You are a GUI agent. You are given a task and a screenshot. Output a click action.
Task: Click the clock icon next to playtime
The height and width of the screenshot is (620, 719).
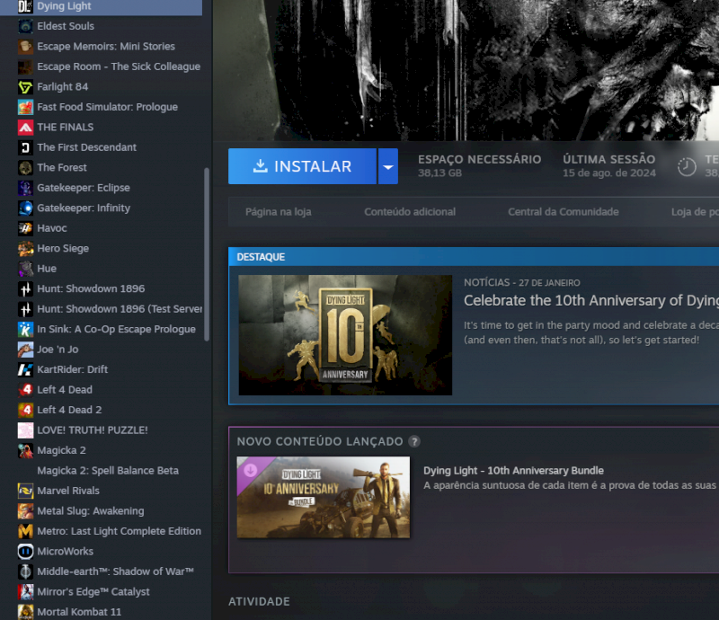point(687,167)
